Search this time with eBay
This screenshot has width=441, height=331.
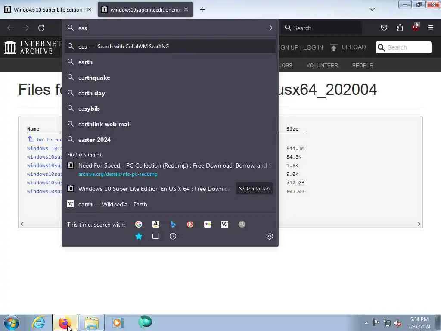[x=208, y=224]
